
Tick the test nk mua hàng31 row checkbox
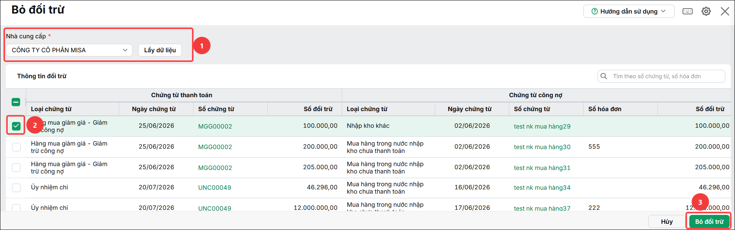click(x=16, y=167)
